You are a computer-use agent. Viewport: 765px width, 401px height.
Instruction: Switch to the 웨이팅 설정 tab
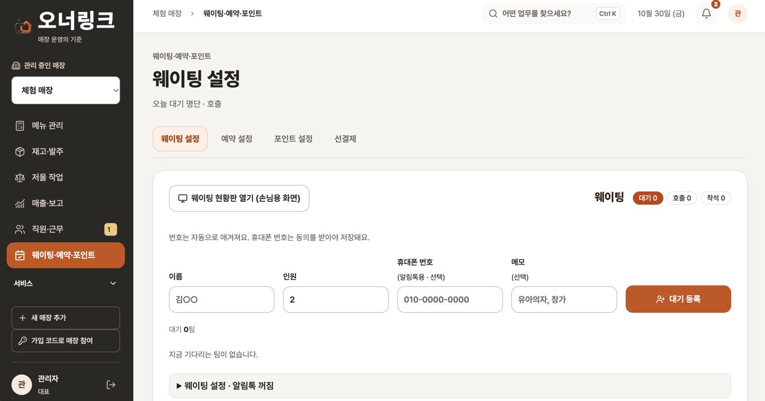[x=180, y=139]
